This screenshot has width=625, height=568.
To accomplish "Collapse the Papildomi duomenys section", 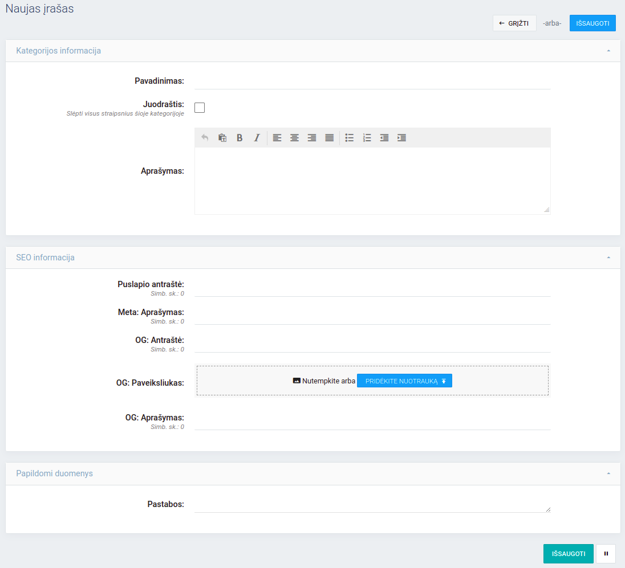I will (x=608, y=473).
